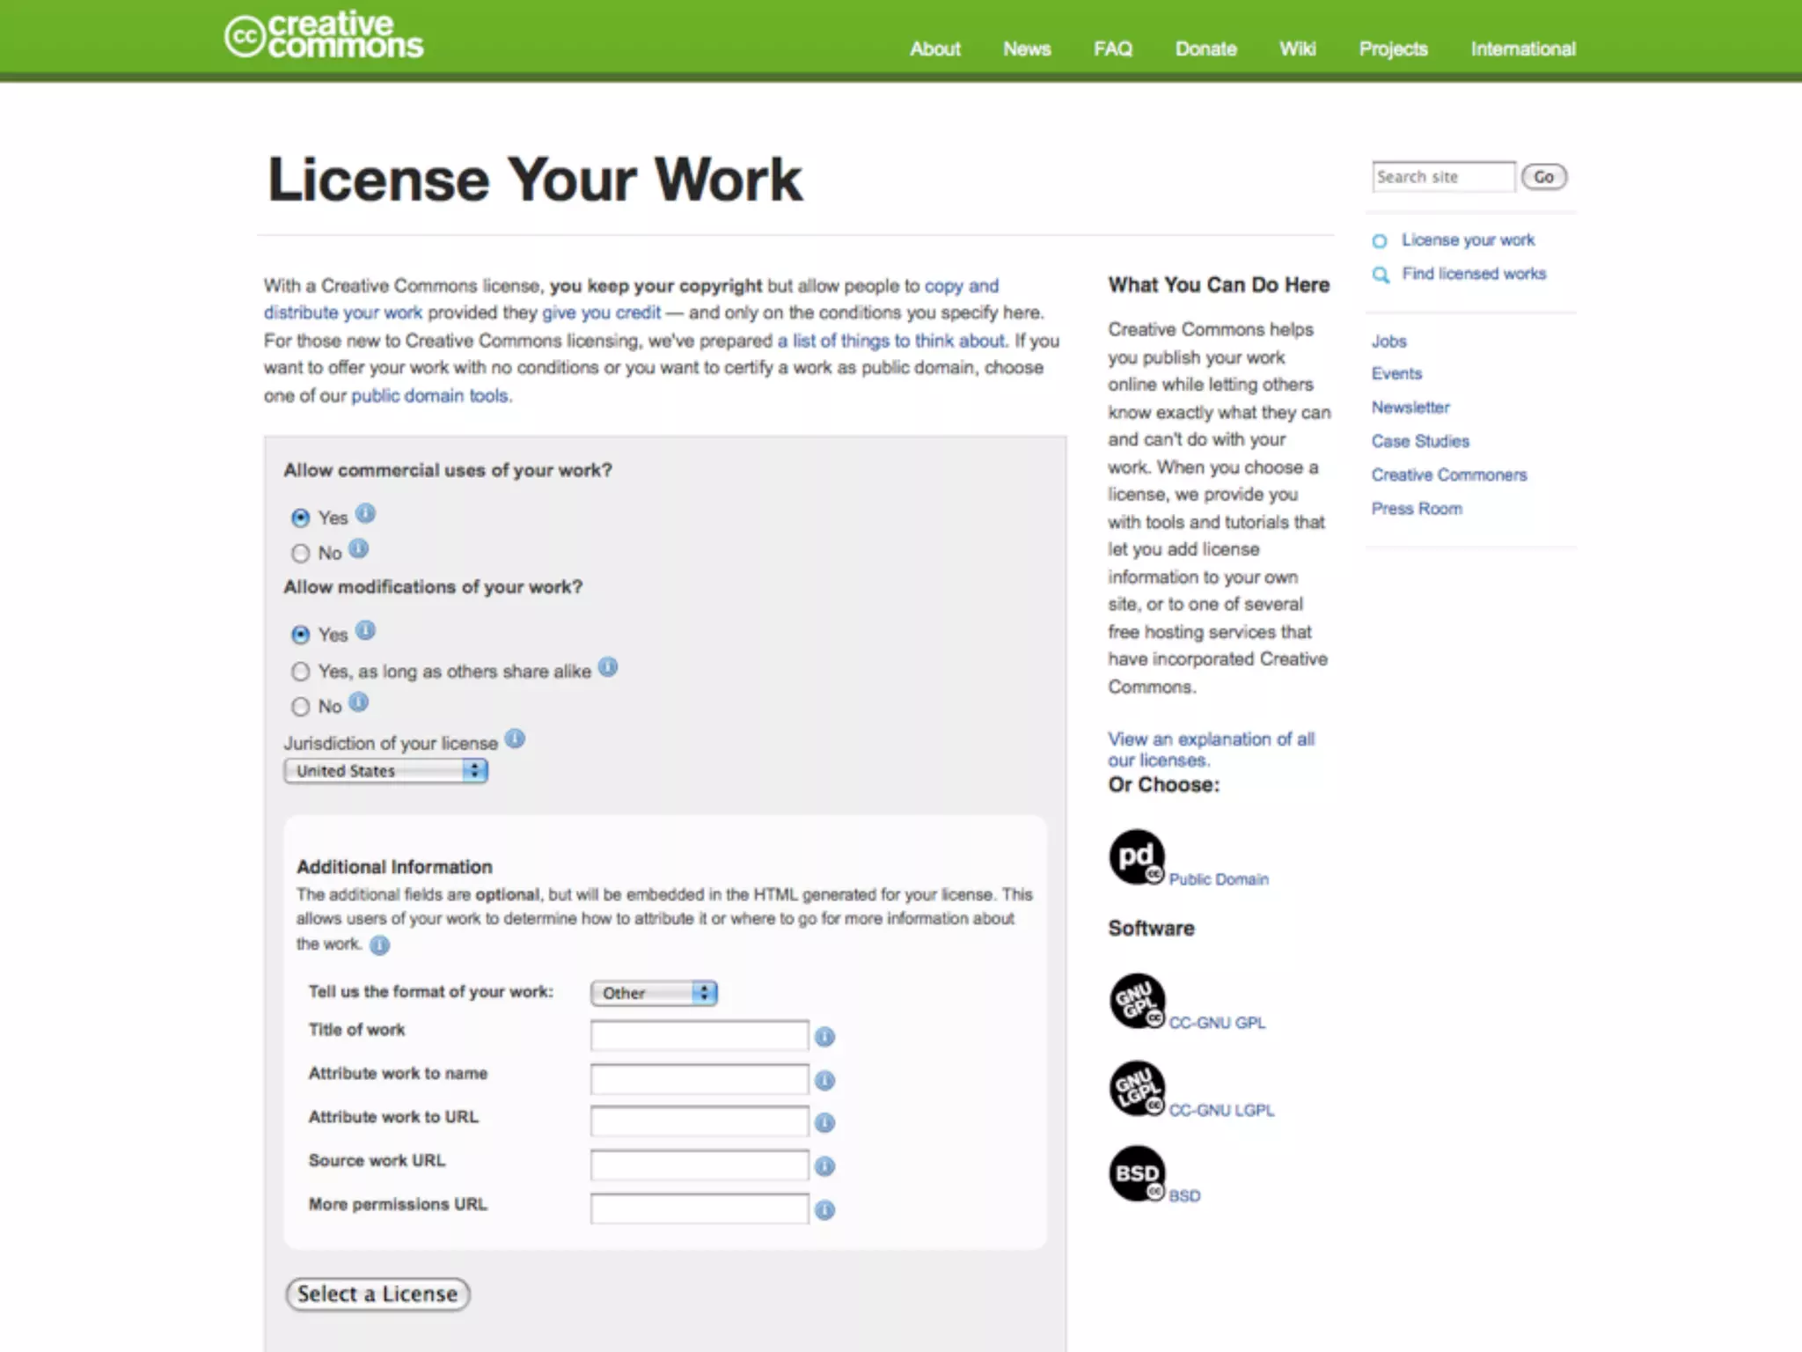Click info icon next to Jurisdiction of your license
Image resolution: width=1802 pixels, height=1352 pixels.
point(516,739)
